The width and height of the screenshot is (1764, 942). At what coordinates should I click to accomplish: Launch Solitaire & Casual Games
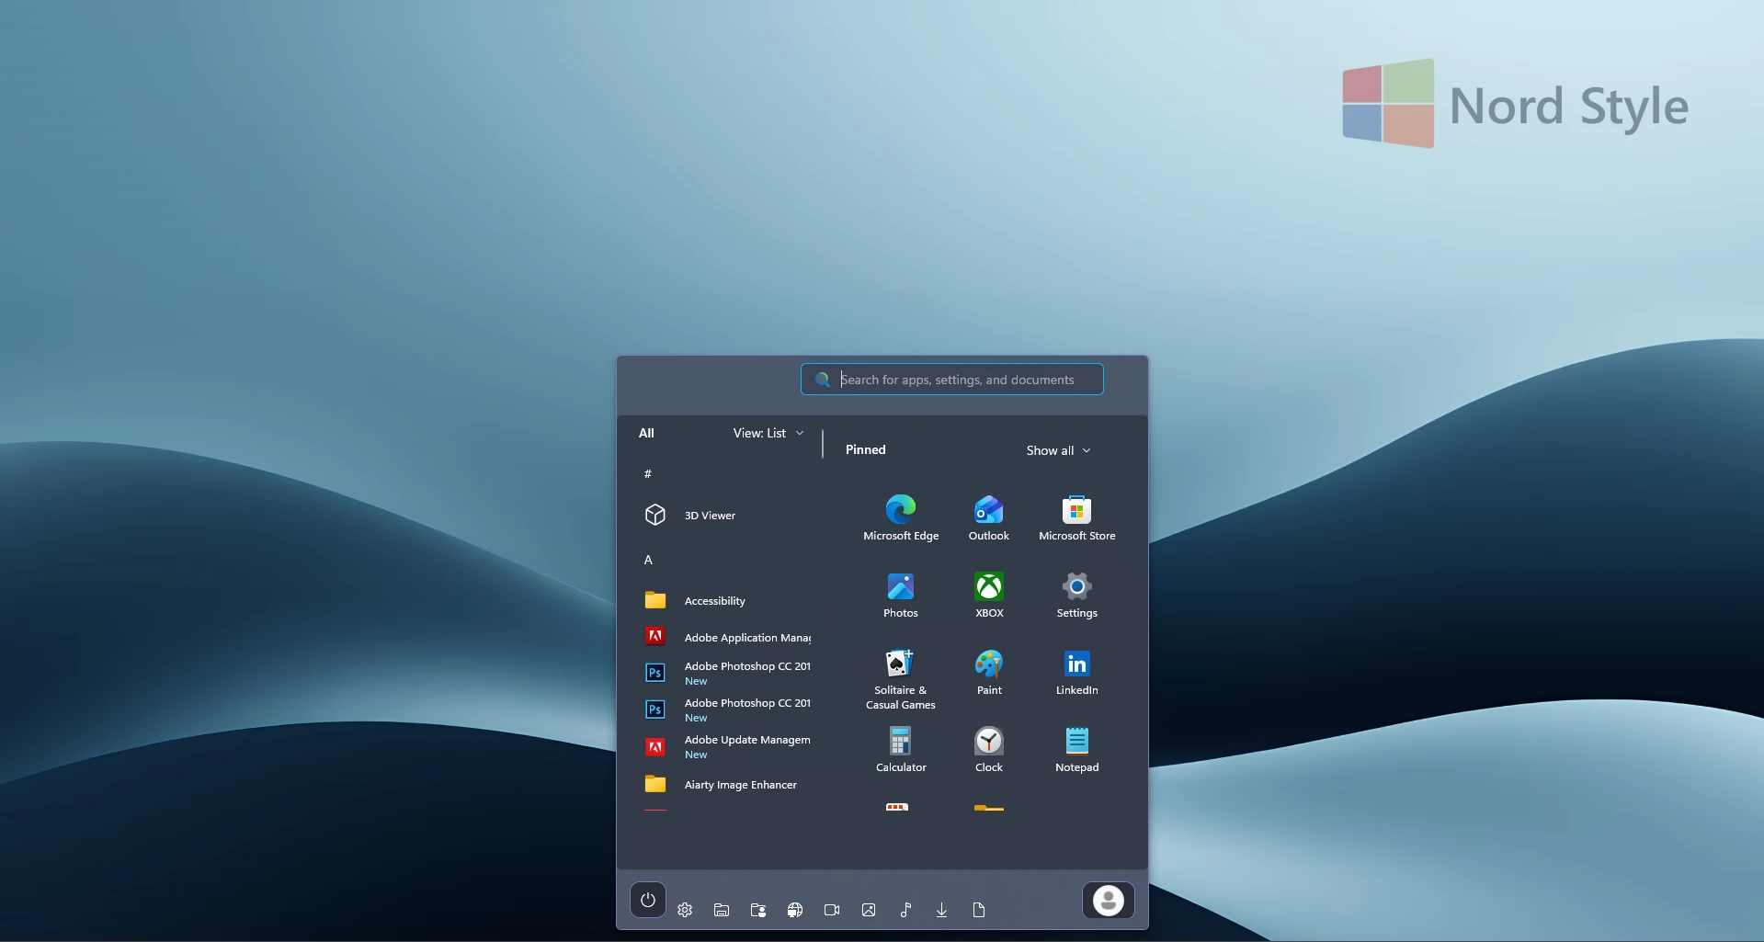click(x=901, y=679)
